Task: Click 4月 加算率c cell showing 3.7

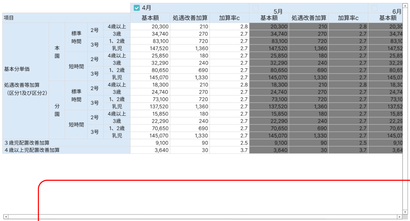Action: point(229,150)
